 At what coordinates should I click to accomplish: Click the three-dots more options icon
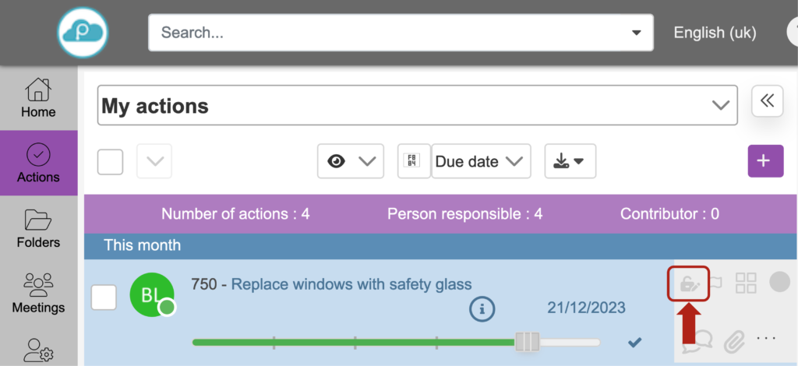click(767, 340)
